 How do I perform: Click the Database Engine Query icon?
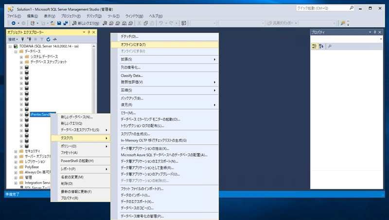coord(105,23)
